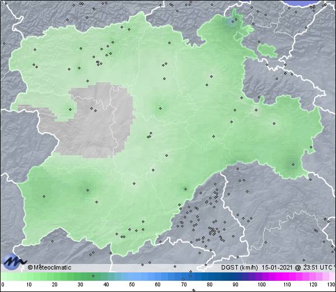The image size is (336, 292).
Task: Click scale value 10
Action: (x=29, y=285)
